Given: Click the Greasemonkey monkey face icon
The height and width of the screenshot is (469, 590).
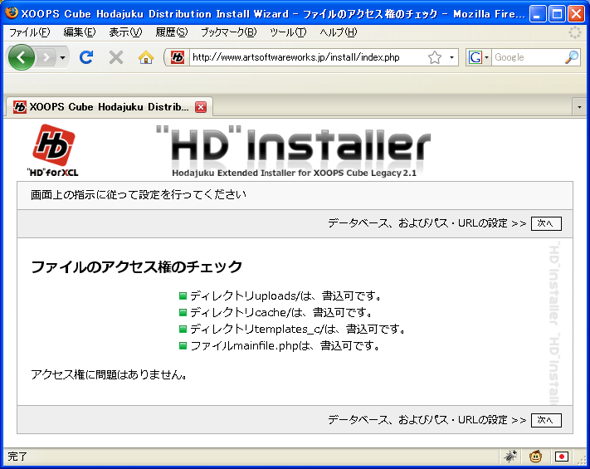Looking at the screenshot, I should [x=536, y=456].
